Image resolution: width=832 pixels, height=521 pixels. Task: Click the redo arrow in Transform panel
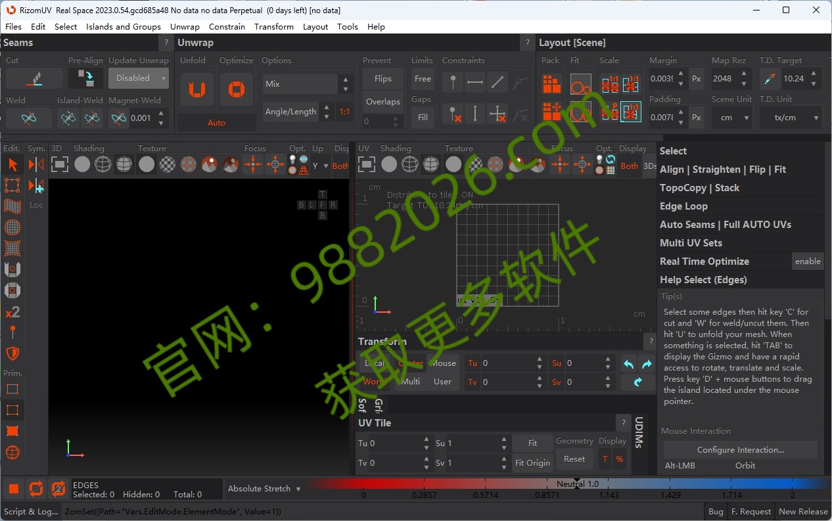[647, 363]
